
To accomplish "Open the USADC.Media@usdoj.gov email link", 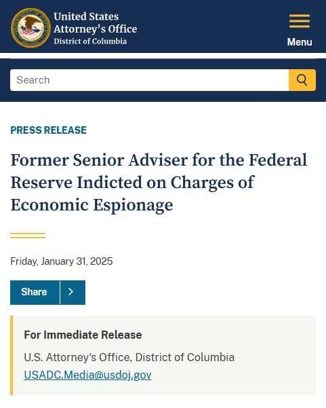I will 87,375.
